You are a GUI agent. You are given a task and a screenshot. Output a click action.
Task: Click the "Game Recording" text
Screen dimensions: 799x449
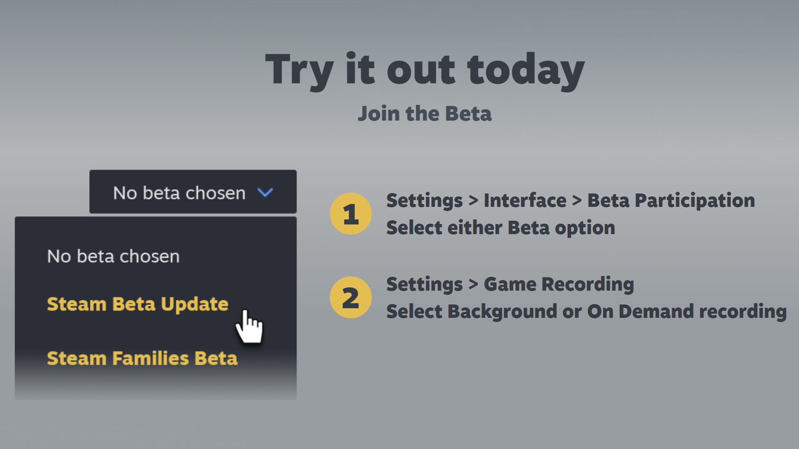(558, 285)
